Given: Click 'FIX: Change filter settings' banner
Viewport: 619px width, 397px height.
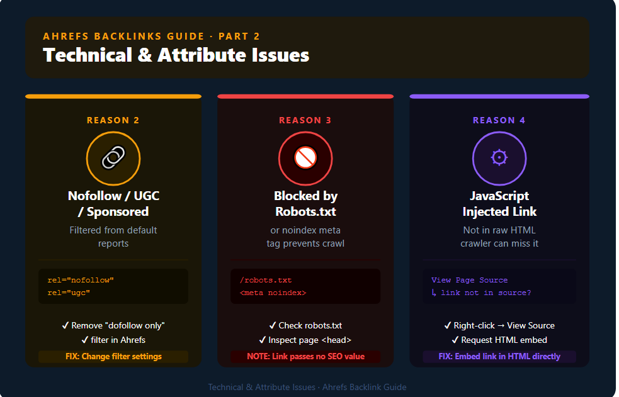Looking at the screenshot, I should pyautogui.click(x=113, y=356).
